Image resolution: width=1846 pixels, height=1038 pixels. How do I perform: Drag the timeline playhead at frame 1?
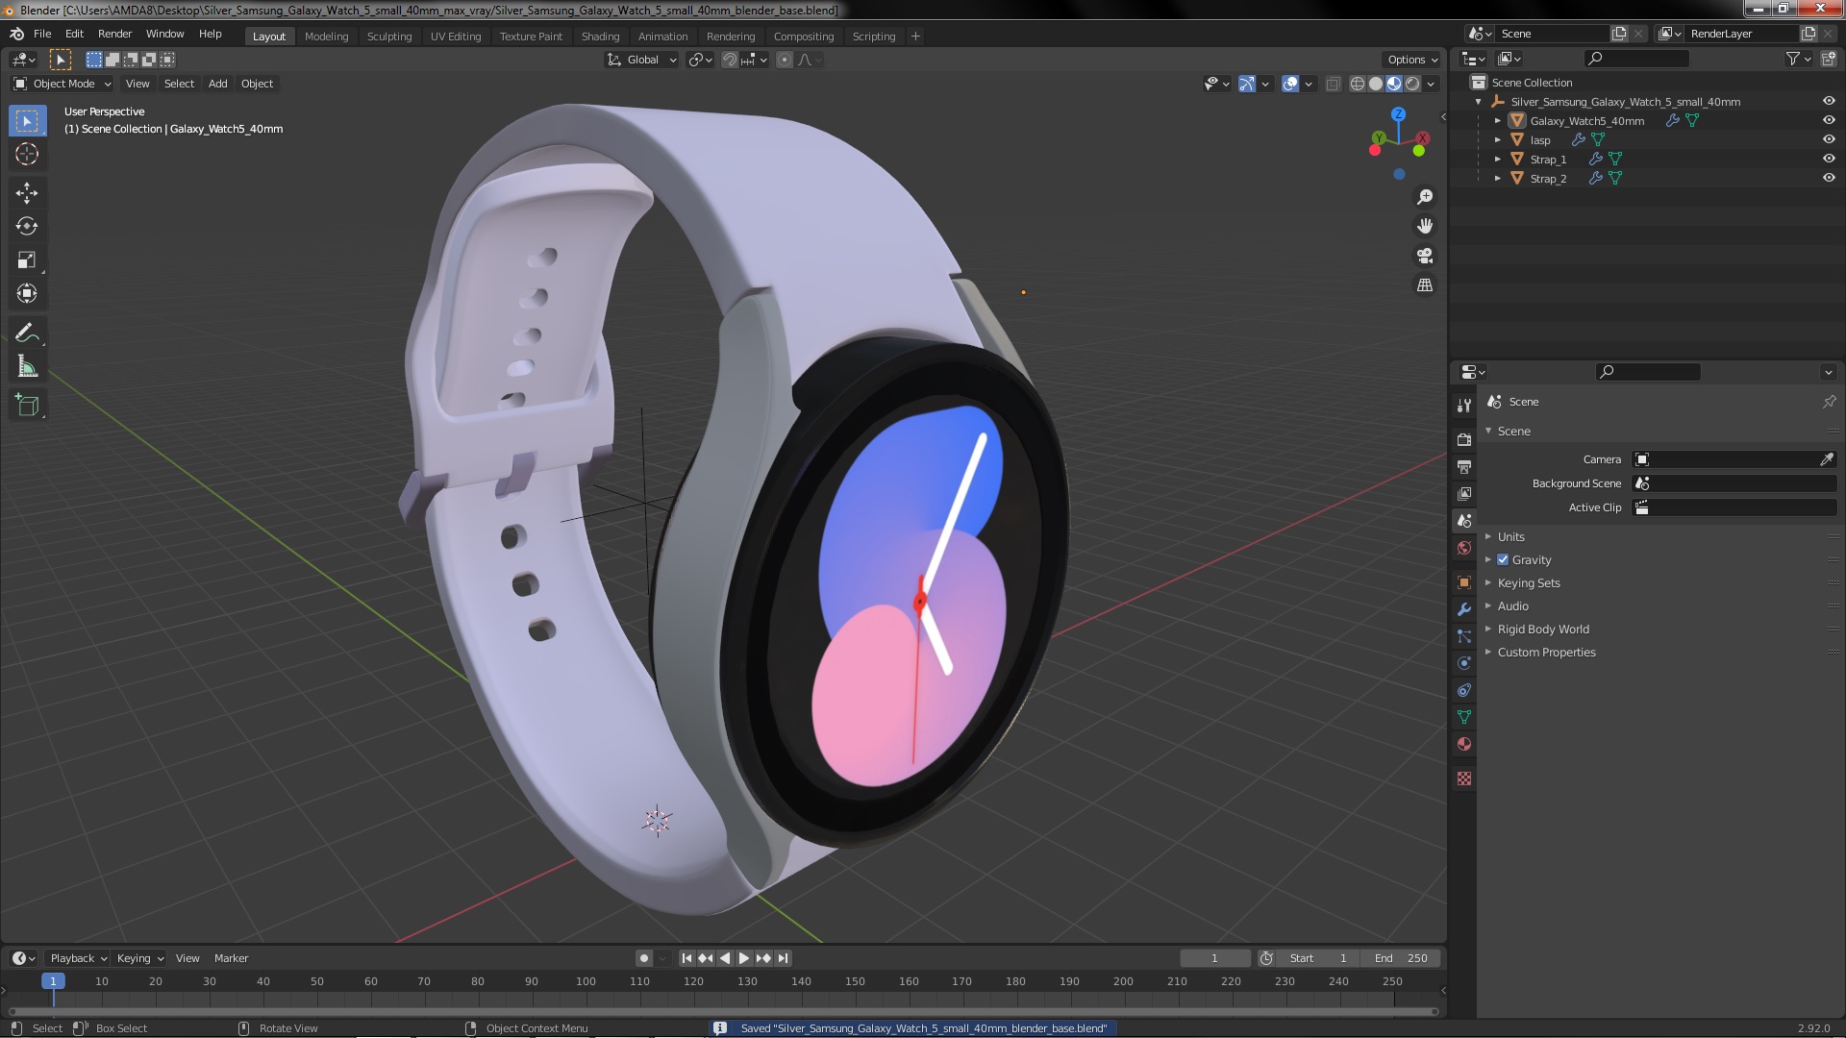pos(52,981)
